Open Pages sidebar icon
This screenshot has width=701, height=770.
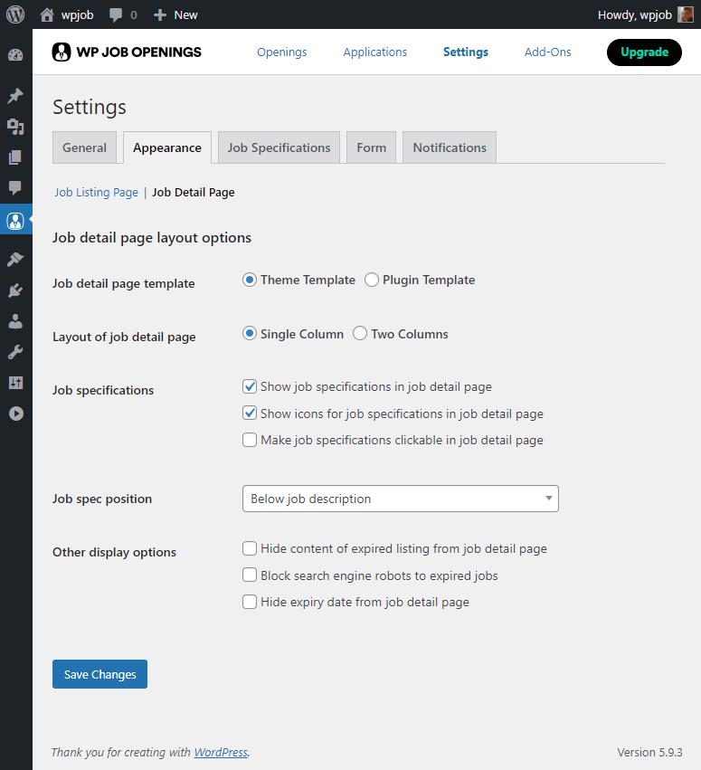(15, 157)
